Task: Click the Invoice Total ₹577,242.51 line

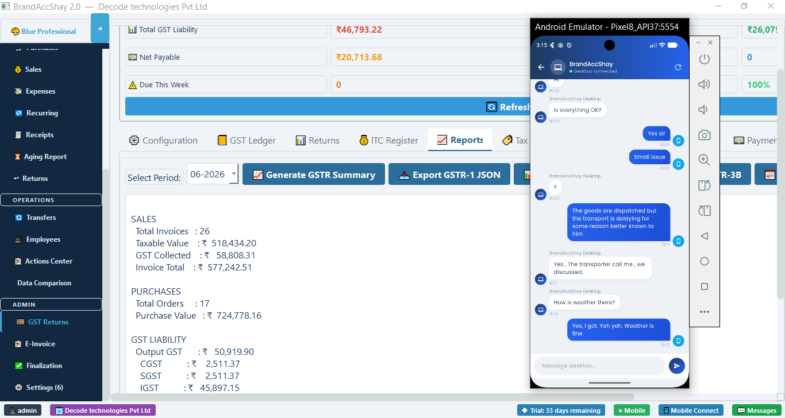Action: (194, 267)
